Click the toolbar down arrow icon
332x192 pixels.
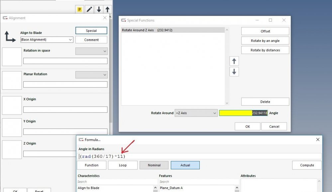(99, 9)
